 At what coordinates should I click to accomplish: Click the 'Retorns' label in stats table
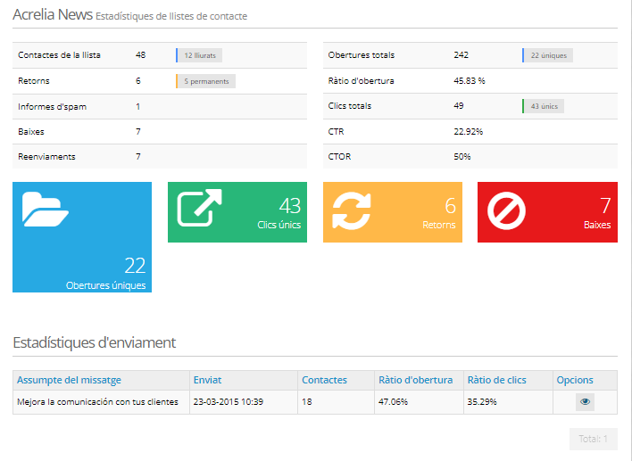coord(34,81)
